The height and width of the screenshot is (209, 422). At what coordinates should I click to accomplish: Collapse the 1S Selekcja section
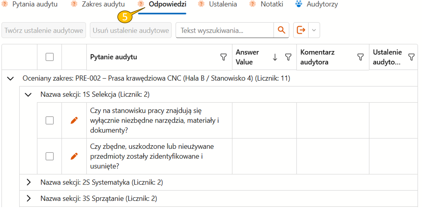click(x=28, y=95)
